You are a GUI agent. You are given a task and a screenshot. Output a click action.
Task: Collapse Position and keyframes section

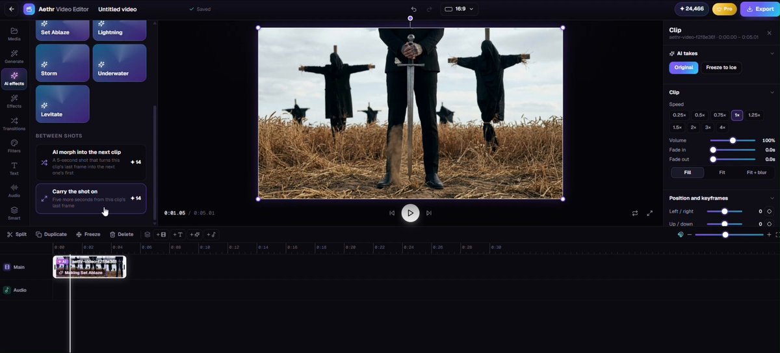772,198
